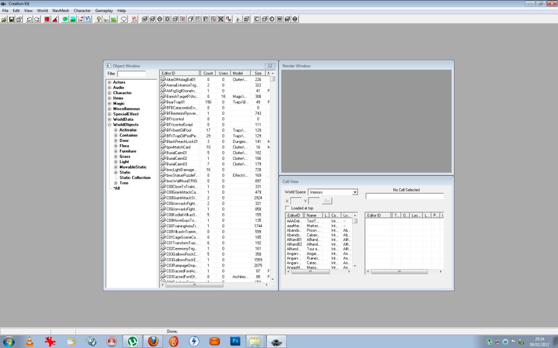Click the circled letter C toolbar icon
The width and height of the screenshot is (558, 348).
pyautogui.click(x=272, y=19)
